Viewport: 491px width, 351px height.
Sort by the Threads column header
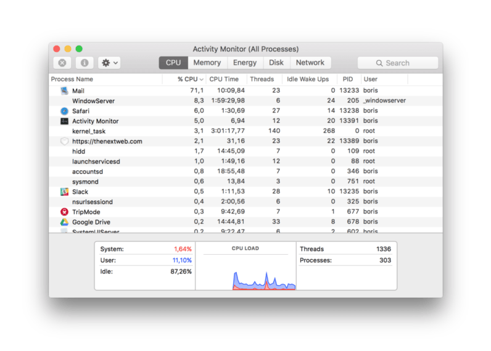(x=262, y=80)
